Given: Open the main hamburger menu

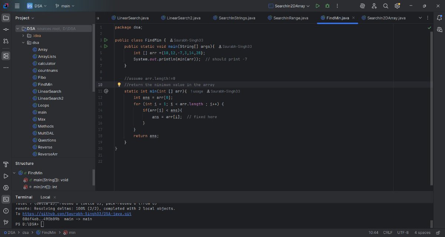Looking at the screenshot, I should click(17, 6).
